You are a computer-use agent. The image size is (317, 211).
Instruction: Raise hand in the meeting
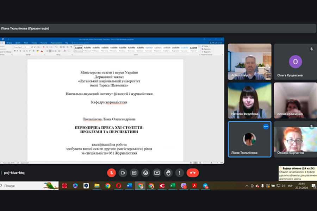pyautogui.click(x=168, y=173)
